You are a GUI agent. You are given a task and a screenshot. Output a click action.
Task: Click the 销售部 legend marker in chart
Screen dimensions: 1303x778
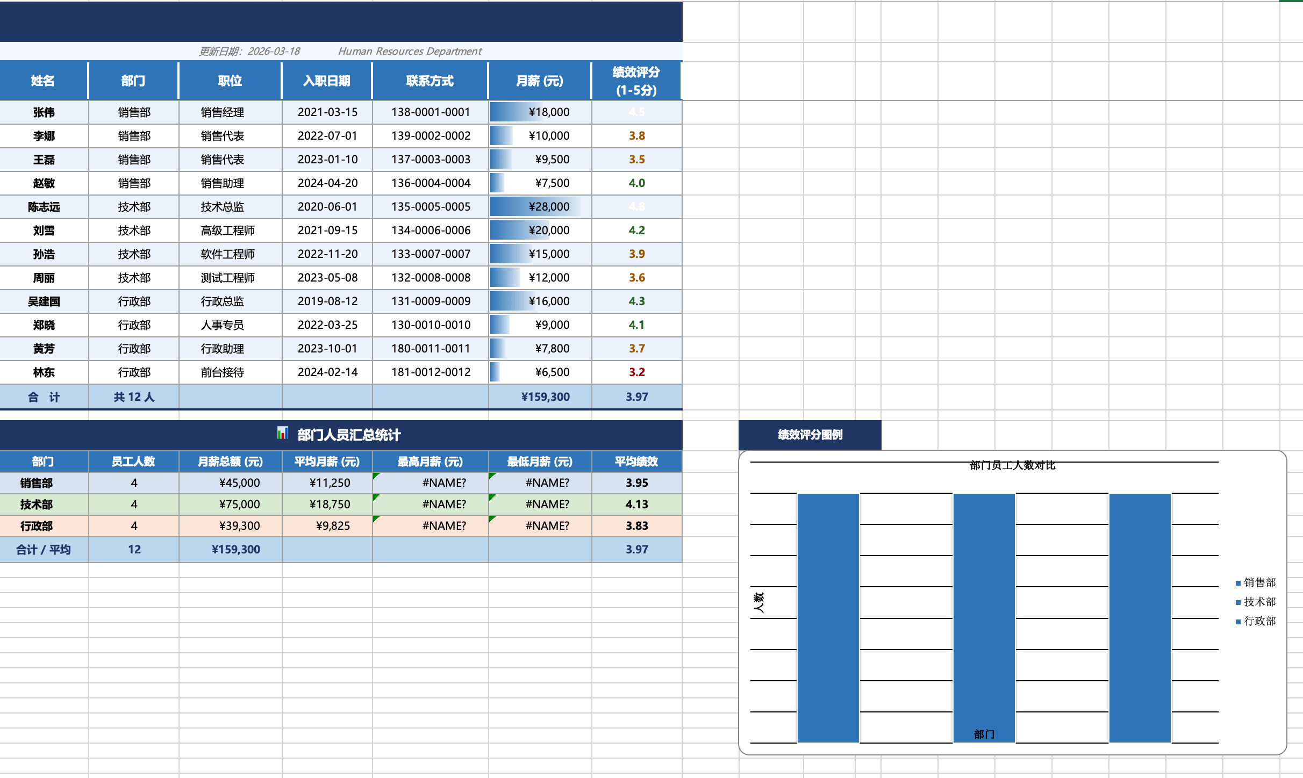pos(1238,583)
